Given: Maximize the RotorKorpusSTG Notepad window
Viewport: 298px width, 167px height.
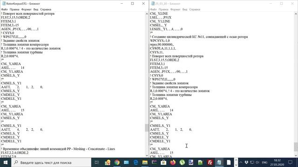Looking at the screenshot, I should click(x=132, y=3).
